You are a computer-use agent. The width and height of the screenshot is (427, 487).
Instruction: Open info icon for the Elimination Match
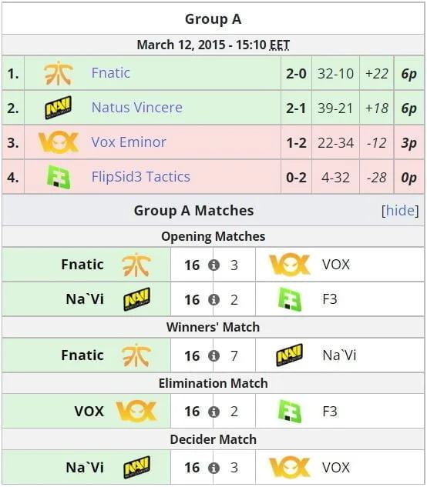pos(213,412)
